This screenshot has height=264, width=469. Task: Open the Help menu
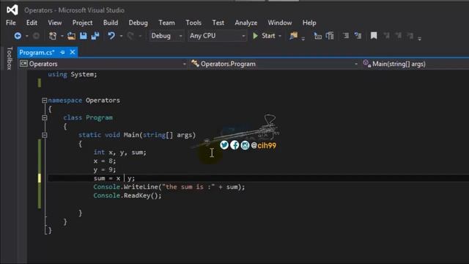click(x=309, y=23)
